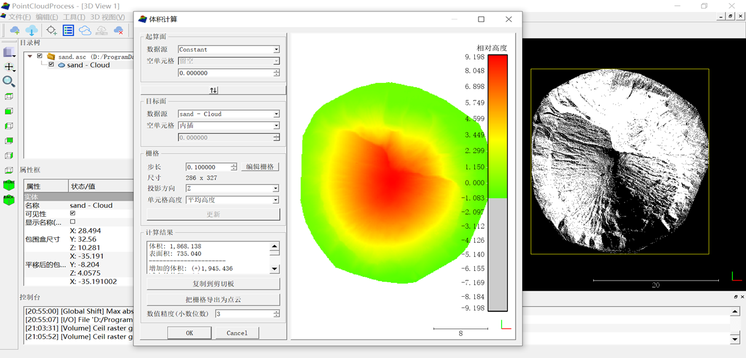
Task: Select the magnifier zoom tool in sidebar
Action: (9, 82)
